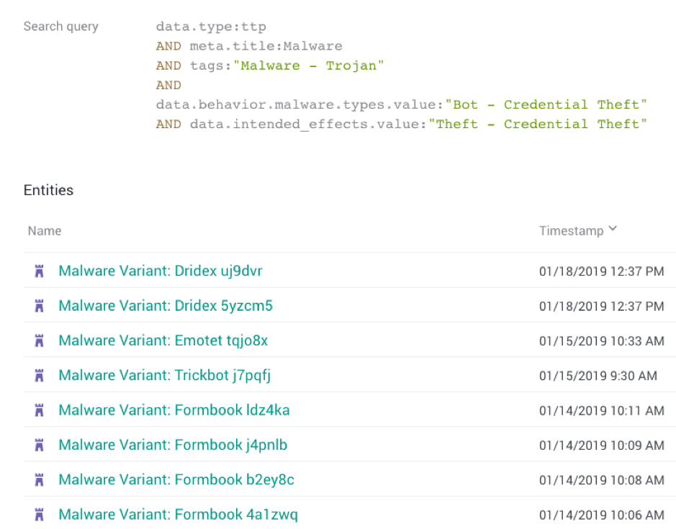Click the Timestamp sort chevron arrow
Viewport: 676px width, 529px height.
(x=613, y=228)
